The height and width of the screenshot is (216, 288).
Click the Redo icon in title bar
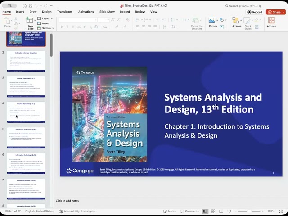(45, 6)
